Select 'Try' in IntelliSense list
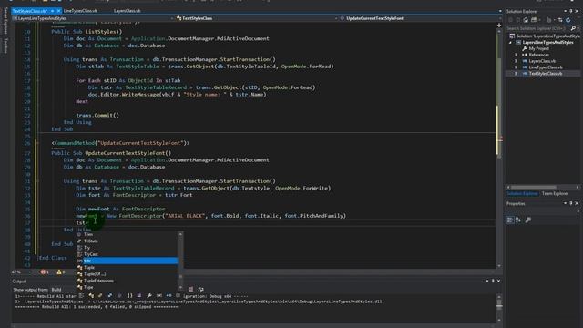The image size is (583, 328). [128, 248]
